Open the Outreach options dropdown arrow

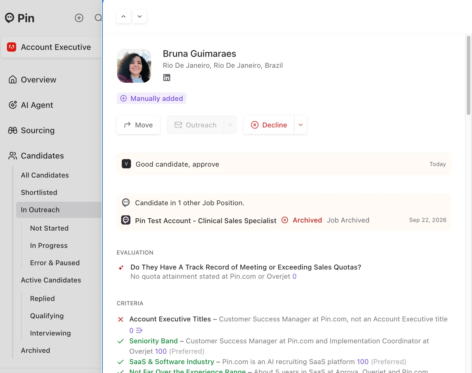coord(230,125)
